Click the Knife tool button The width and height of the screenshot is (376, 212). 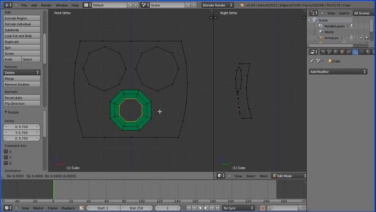click(12, 59)
